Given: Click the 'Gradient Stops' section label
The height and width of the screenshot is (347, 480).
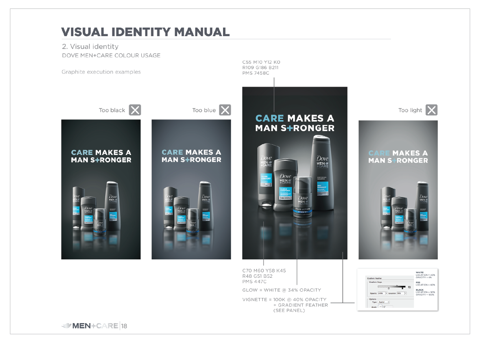Looking at the screenshot, I should click(x=376, y=282).
